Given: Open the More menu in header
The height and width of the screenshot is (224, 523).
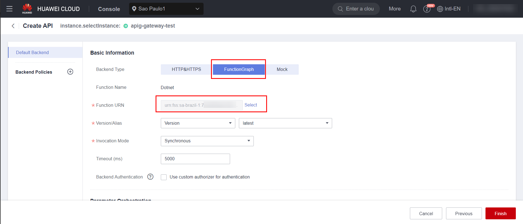Looking at the screenshot, I should [x=394, y=9].
